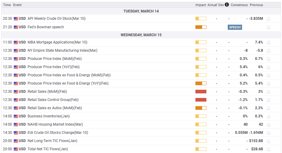Open NAHB Housing Market Index(Mar) event
Image resolution: width=282 pixels, height=153 pixels.
pyautogui.click(x=55, y=124)
